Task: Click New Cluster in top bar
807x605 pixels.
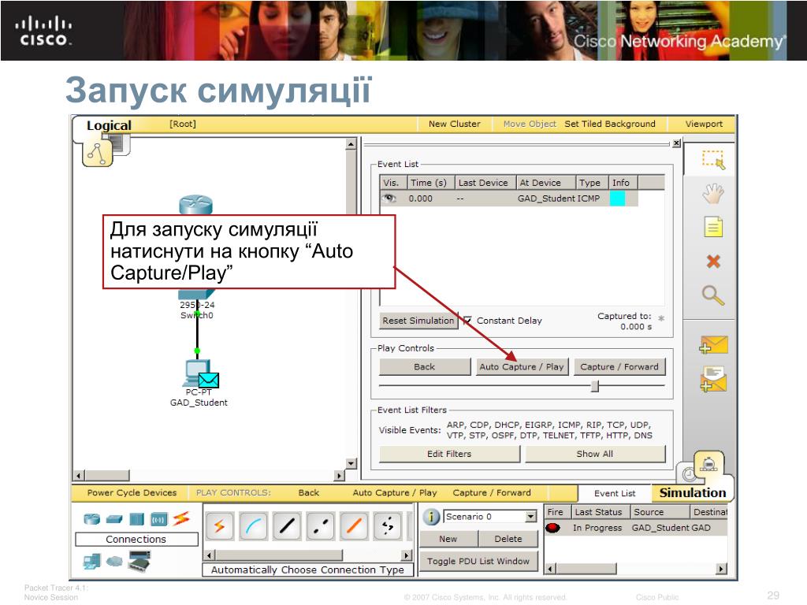Action: (x=455, y=124)
